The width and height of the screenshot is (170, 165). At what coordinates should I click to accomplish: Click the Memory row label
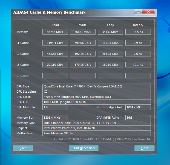click(22, 32)
